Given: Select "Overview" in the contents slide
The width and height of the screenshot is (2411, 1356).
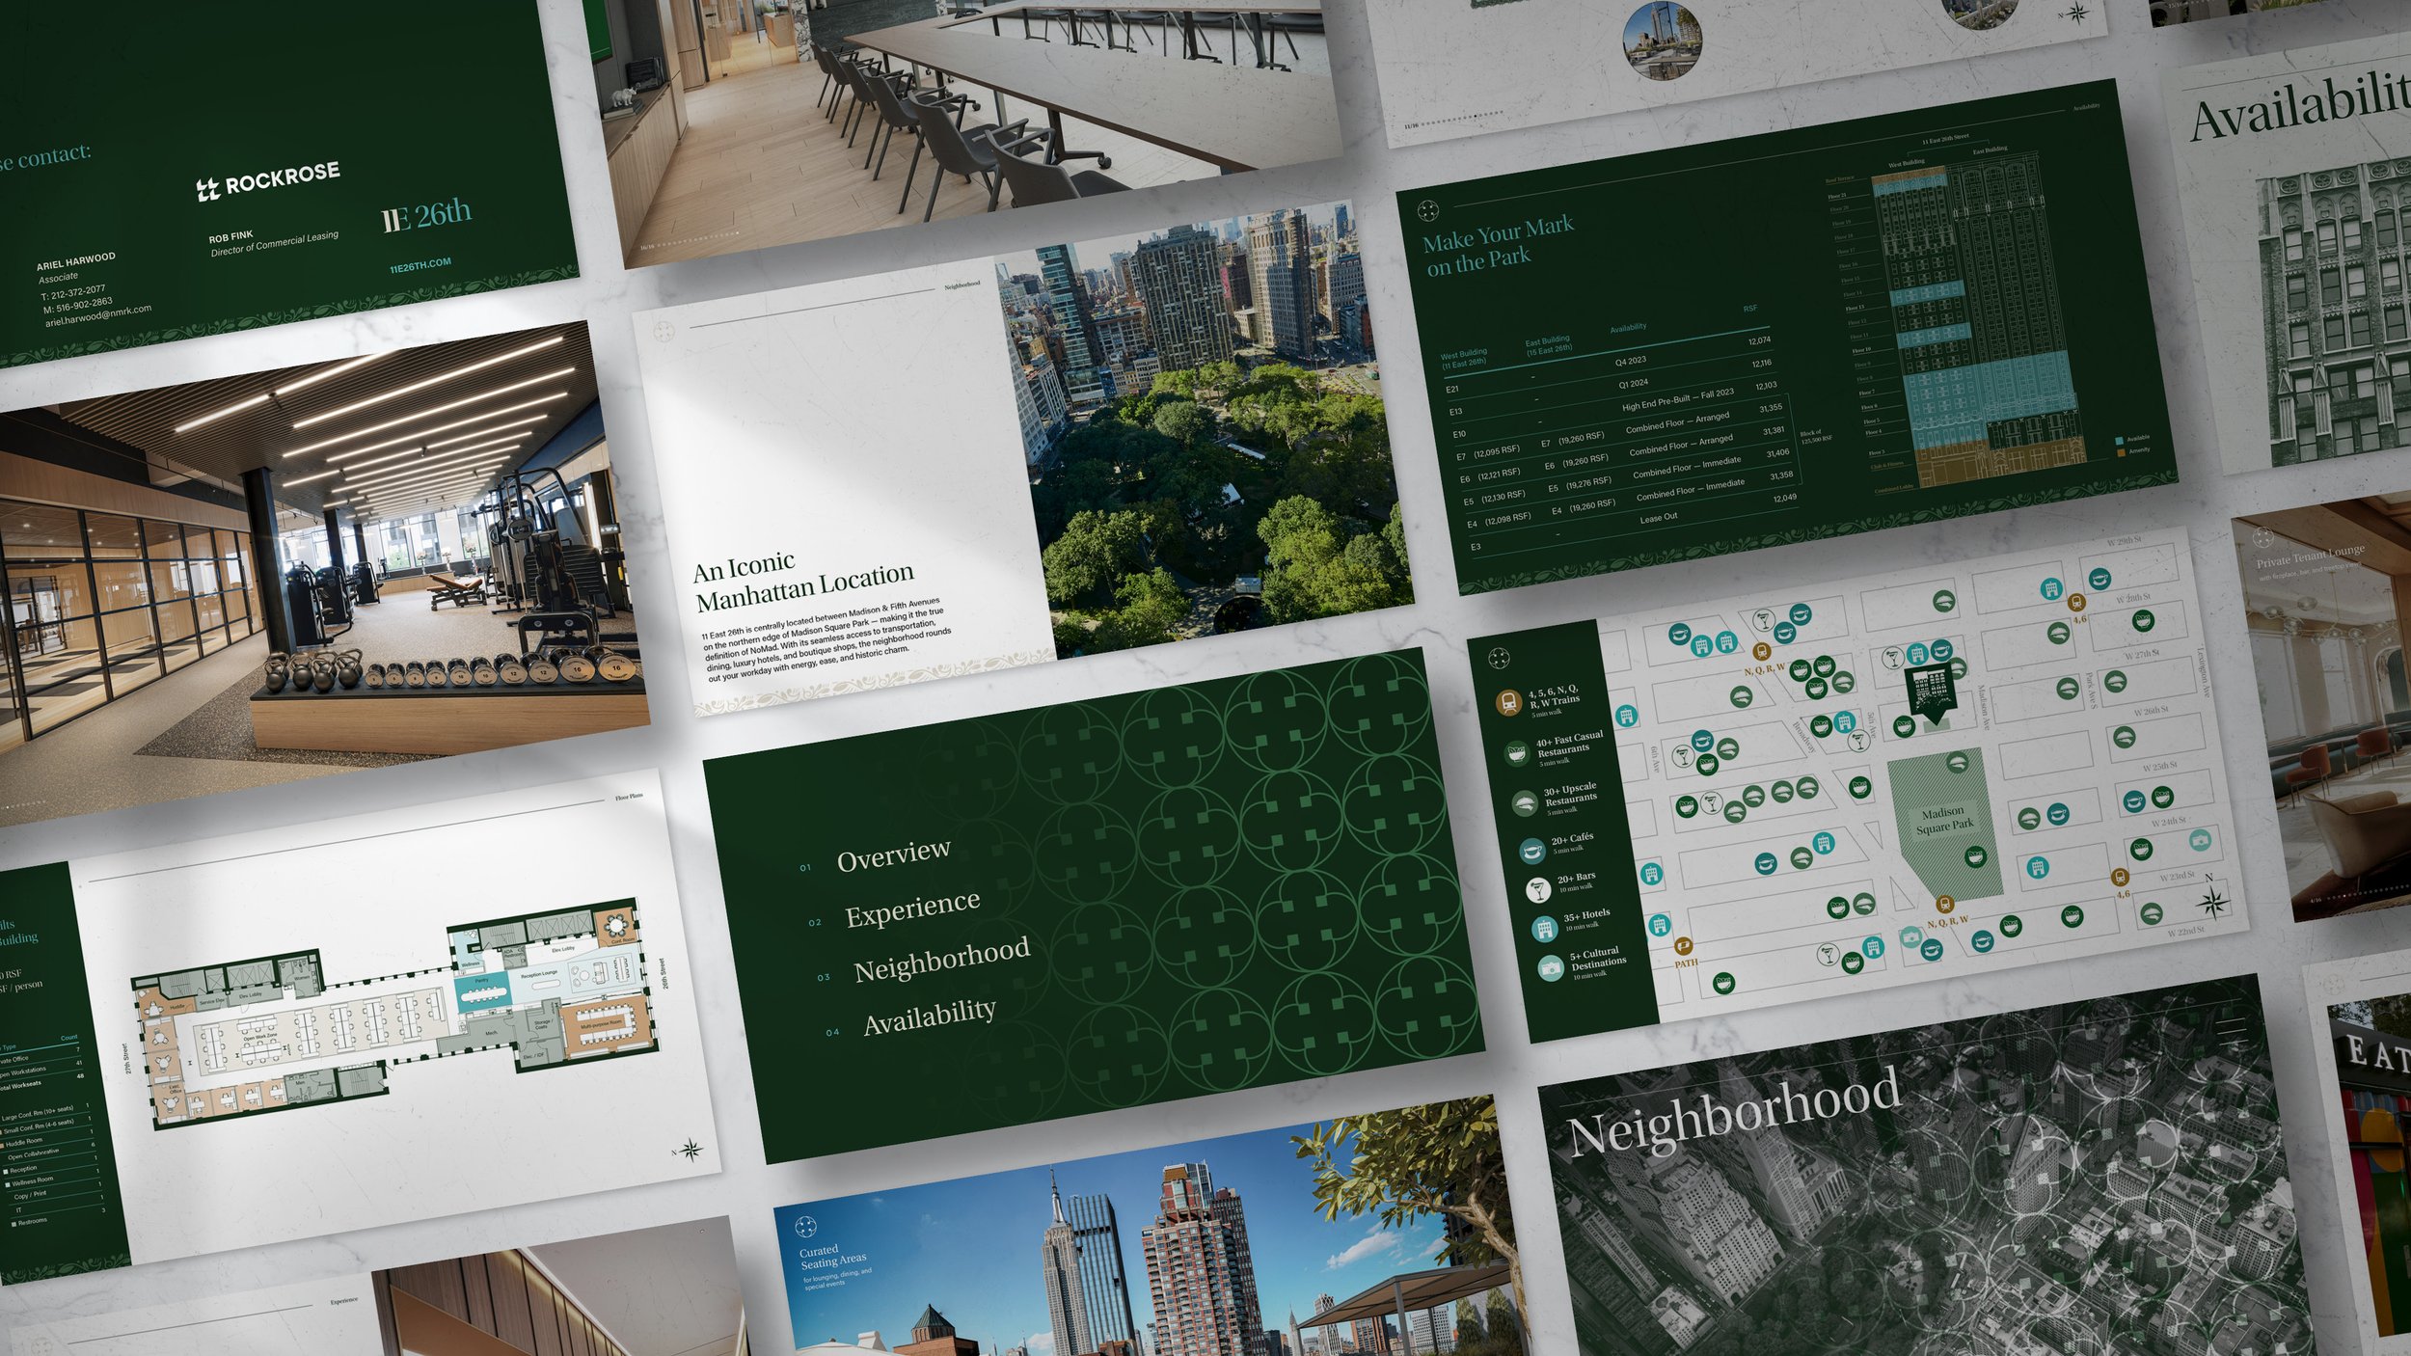Looking at the screenshot, I should click(x=894, y=854).
